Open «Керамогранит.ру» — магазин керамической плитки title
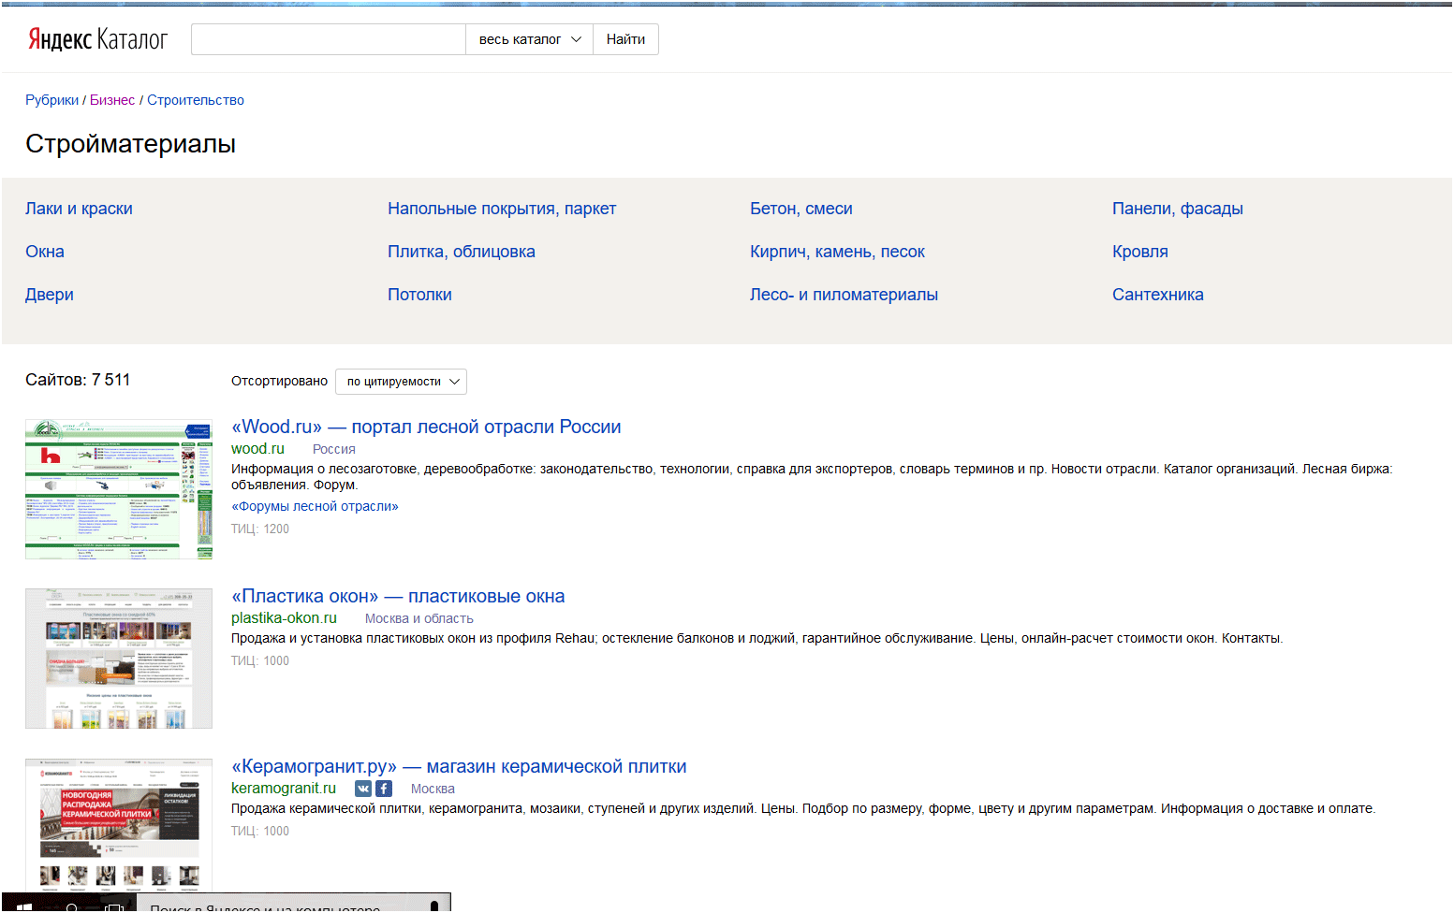The height and width of the screenshot is (913, 1454). (459, 766)
